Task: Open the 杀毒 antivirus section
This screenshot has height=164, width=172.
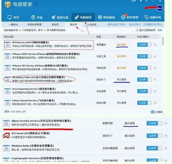Action: tap(37, 17)
